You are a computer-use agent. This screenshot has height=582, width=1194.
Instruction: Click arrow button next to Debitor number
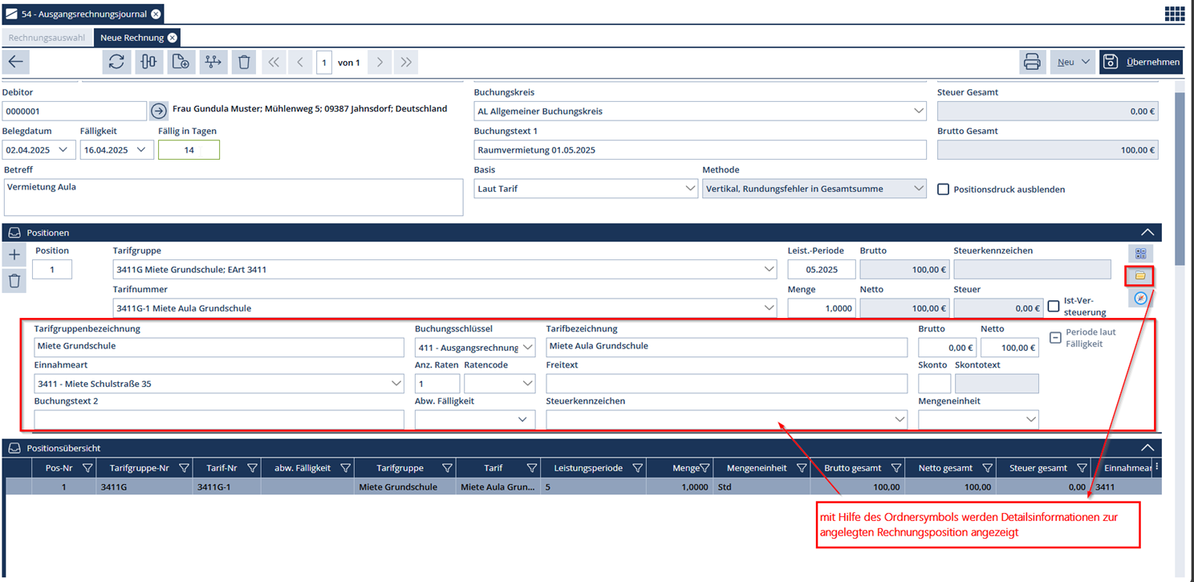(x=158, y=111)
